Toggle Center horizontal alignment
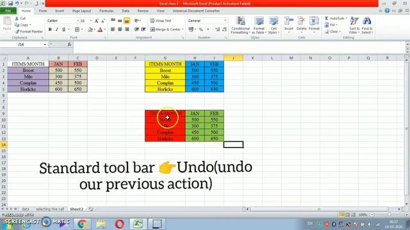 (120, 29)
